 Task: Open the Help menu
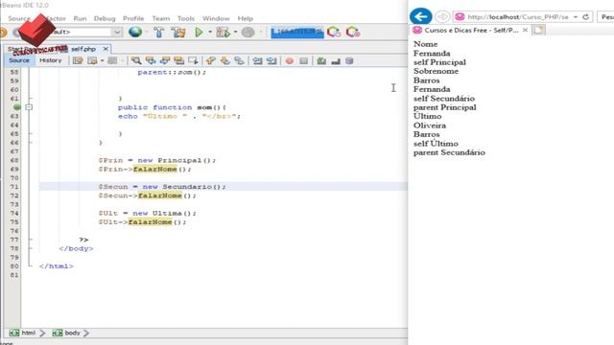point(246,18)
